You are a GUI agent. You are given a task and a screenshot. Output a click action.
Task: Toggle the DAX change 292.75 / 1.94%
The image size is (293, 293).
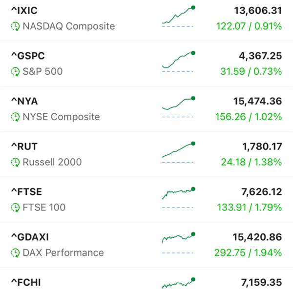point(248,253)
